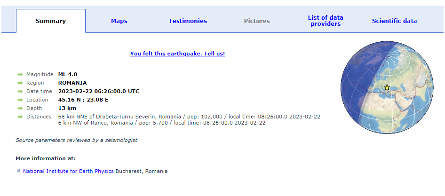Click the green arrow beside Depth
This screenshot has width=445, height=196.
(x=20, y=108)
